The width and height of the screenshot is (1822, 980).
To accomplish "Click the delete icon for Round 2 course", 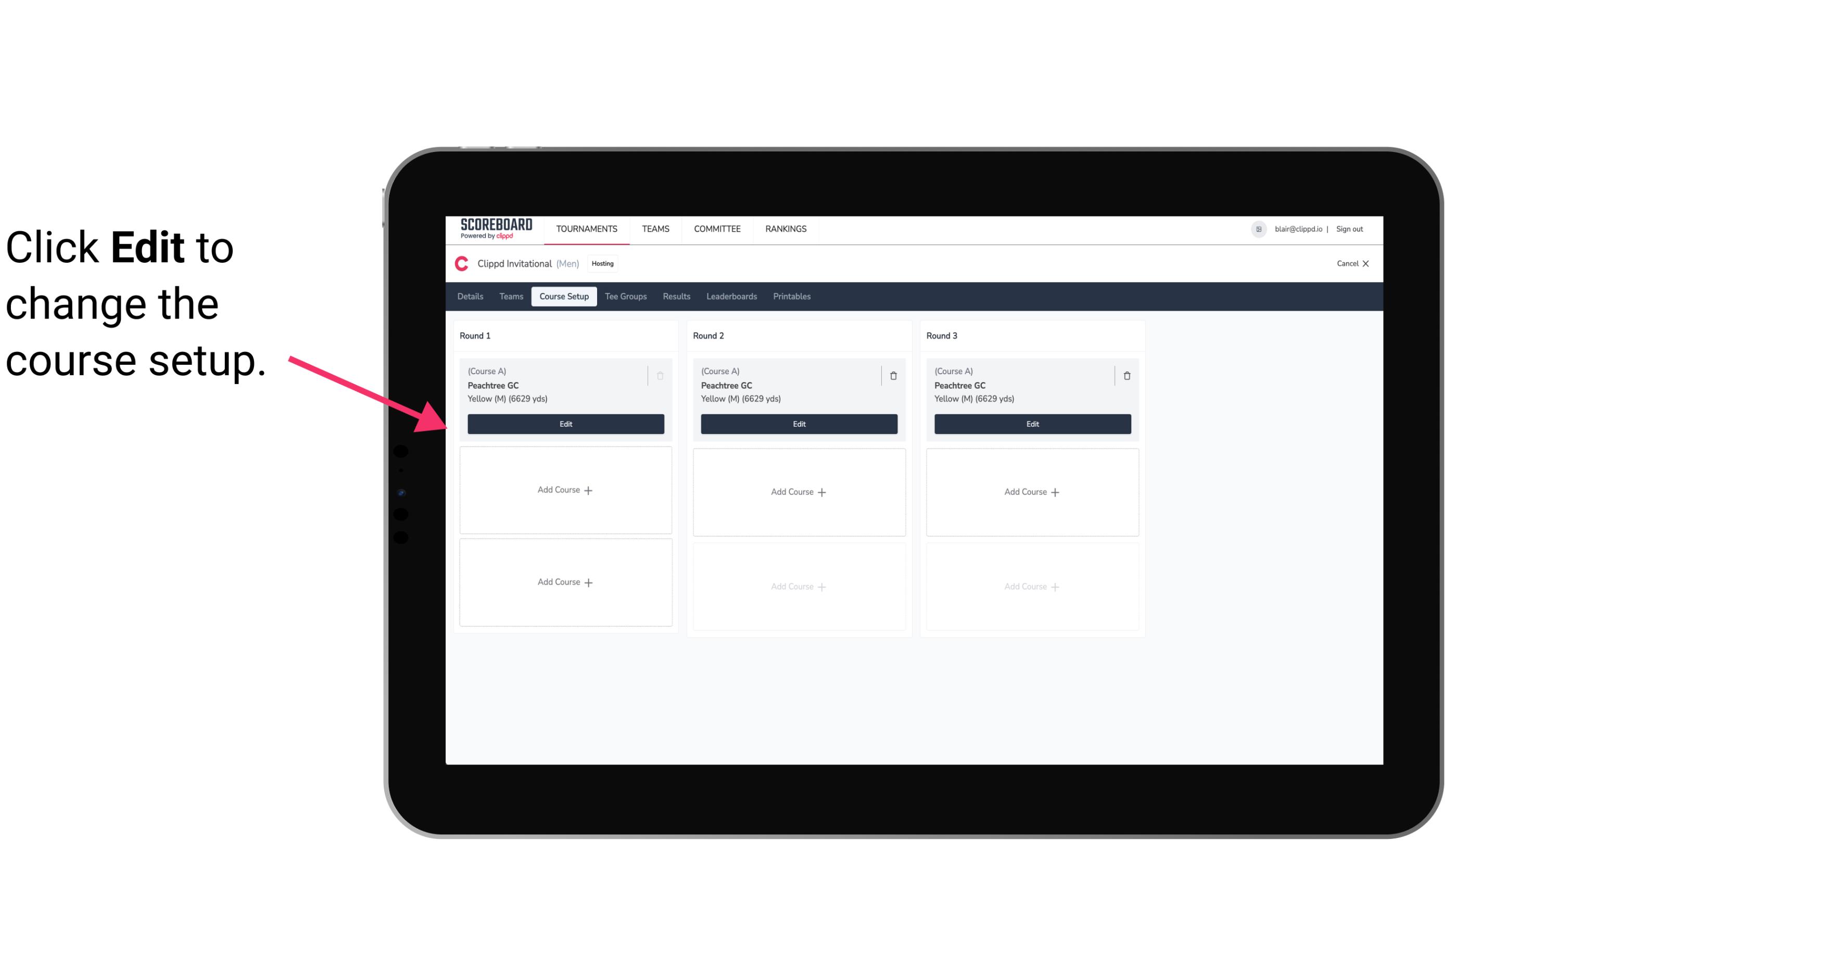I will [893, 375].
